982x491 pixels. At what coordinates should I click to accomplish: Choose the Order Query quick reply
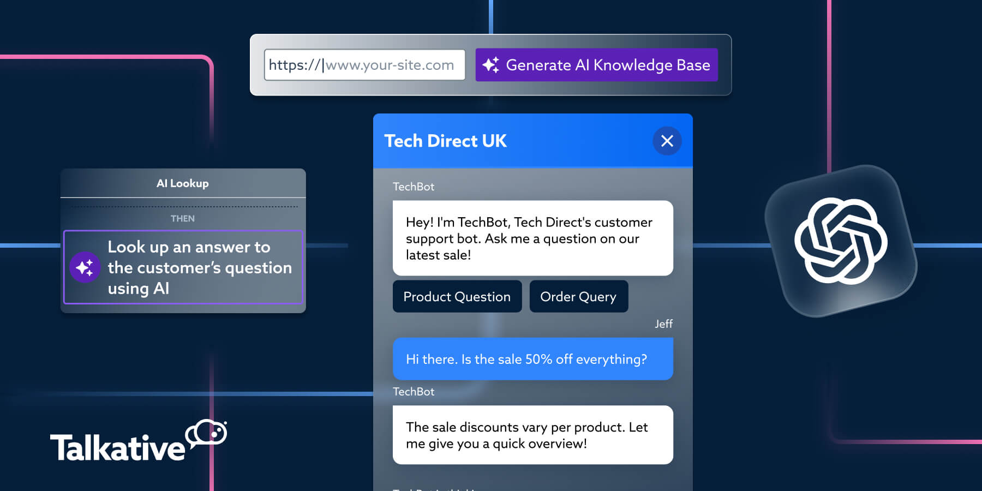pyautogui.click(x=578, y=296)
